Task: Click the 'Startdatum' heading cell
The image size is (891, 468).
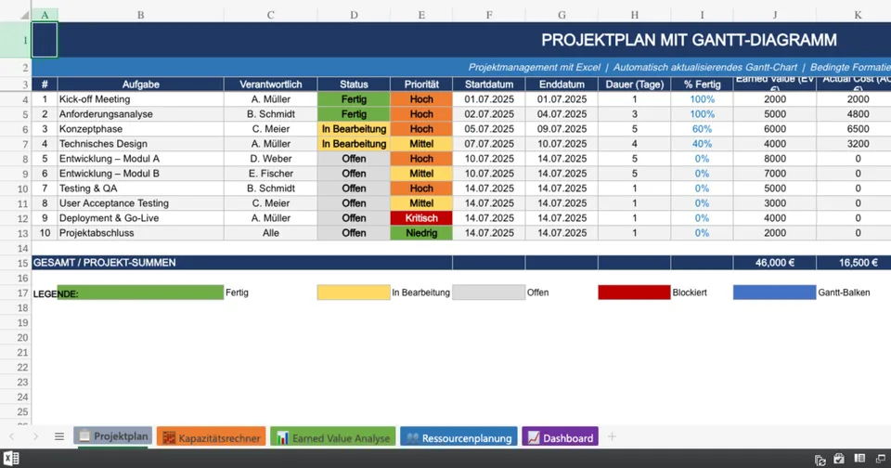Action: [x=489, y=84]
